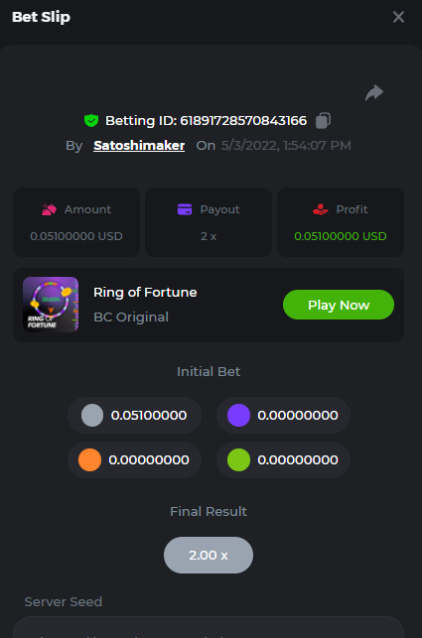Screen dimensions: 422x638
Task: Copy the Betting ID with copy icon
Action: (x=323, y=121)
